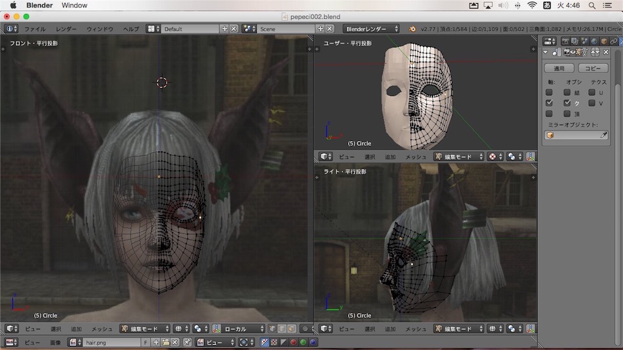Open viewport shading dropdown in front view
Viewport: 623px width, 350px height.
(x=181, y=329)
